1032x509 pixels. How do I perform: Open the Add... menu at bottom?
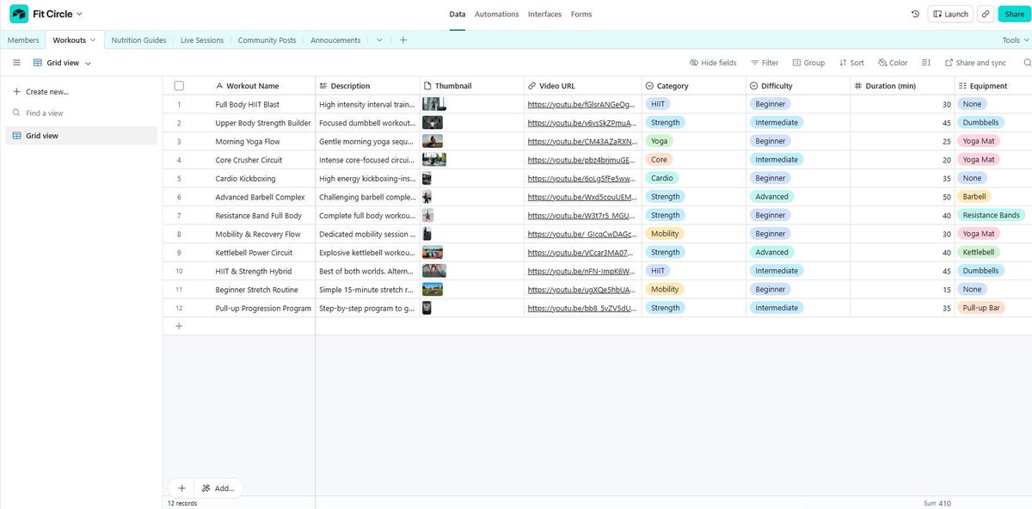[218, 488]
